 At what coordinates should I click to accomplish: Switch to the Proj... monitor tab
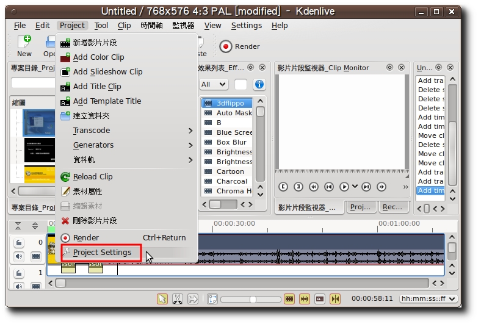(360, 207)
